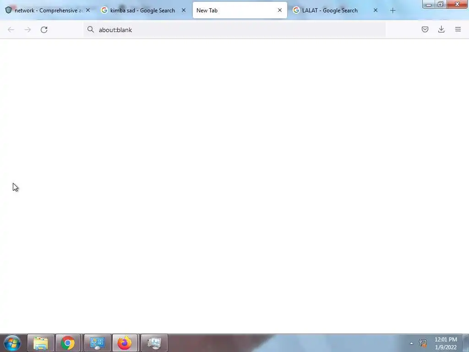Select Firefox in the taskbar
Screen dimensions: 469x352
coord(125,343)
